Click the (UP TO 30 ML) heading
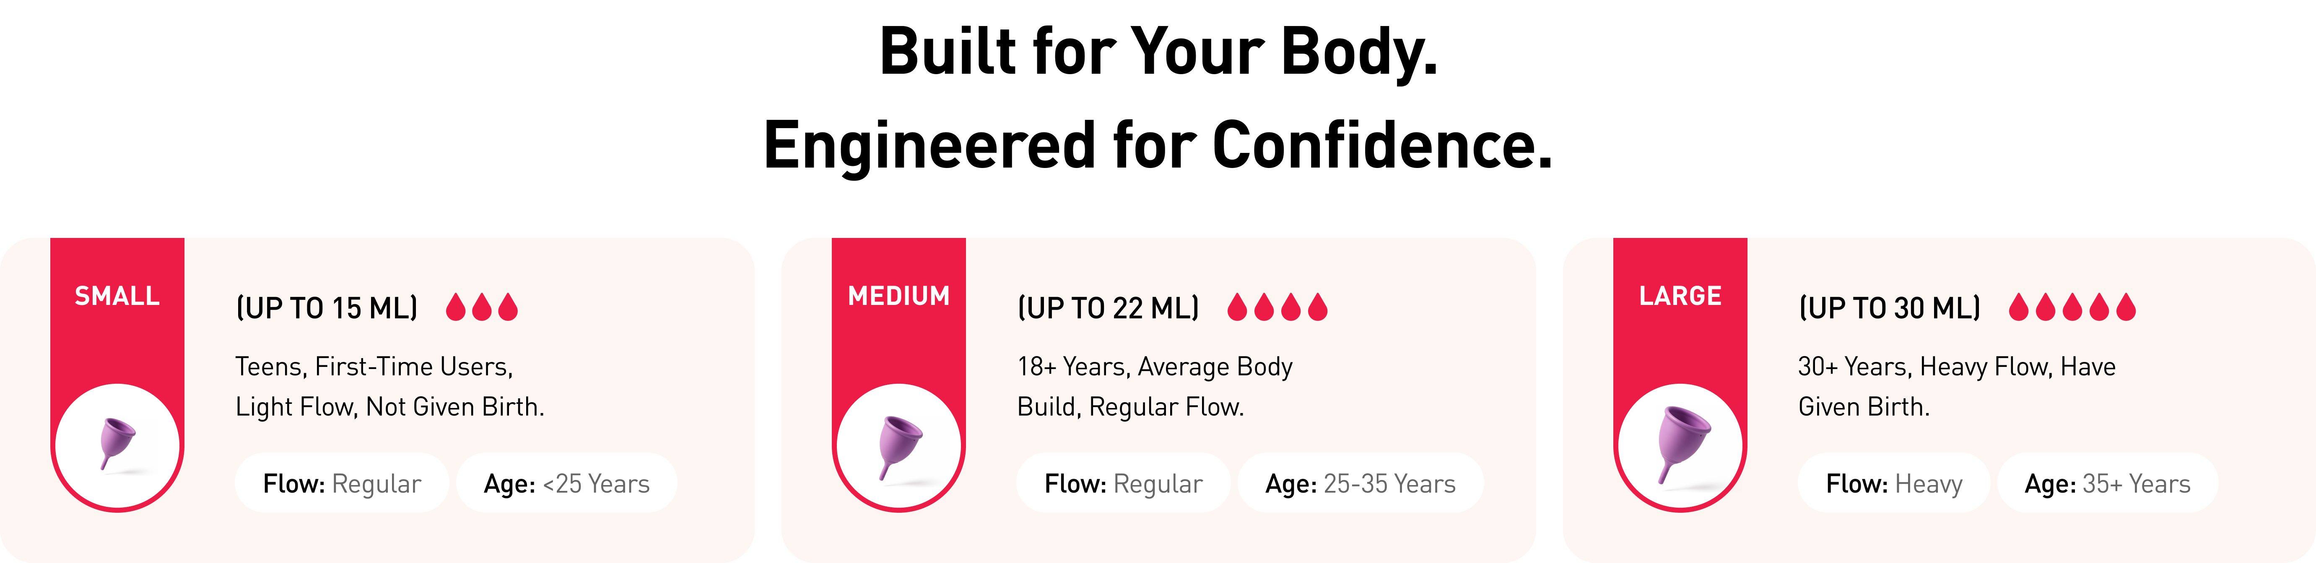 point(1889,308)
